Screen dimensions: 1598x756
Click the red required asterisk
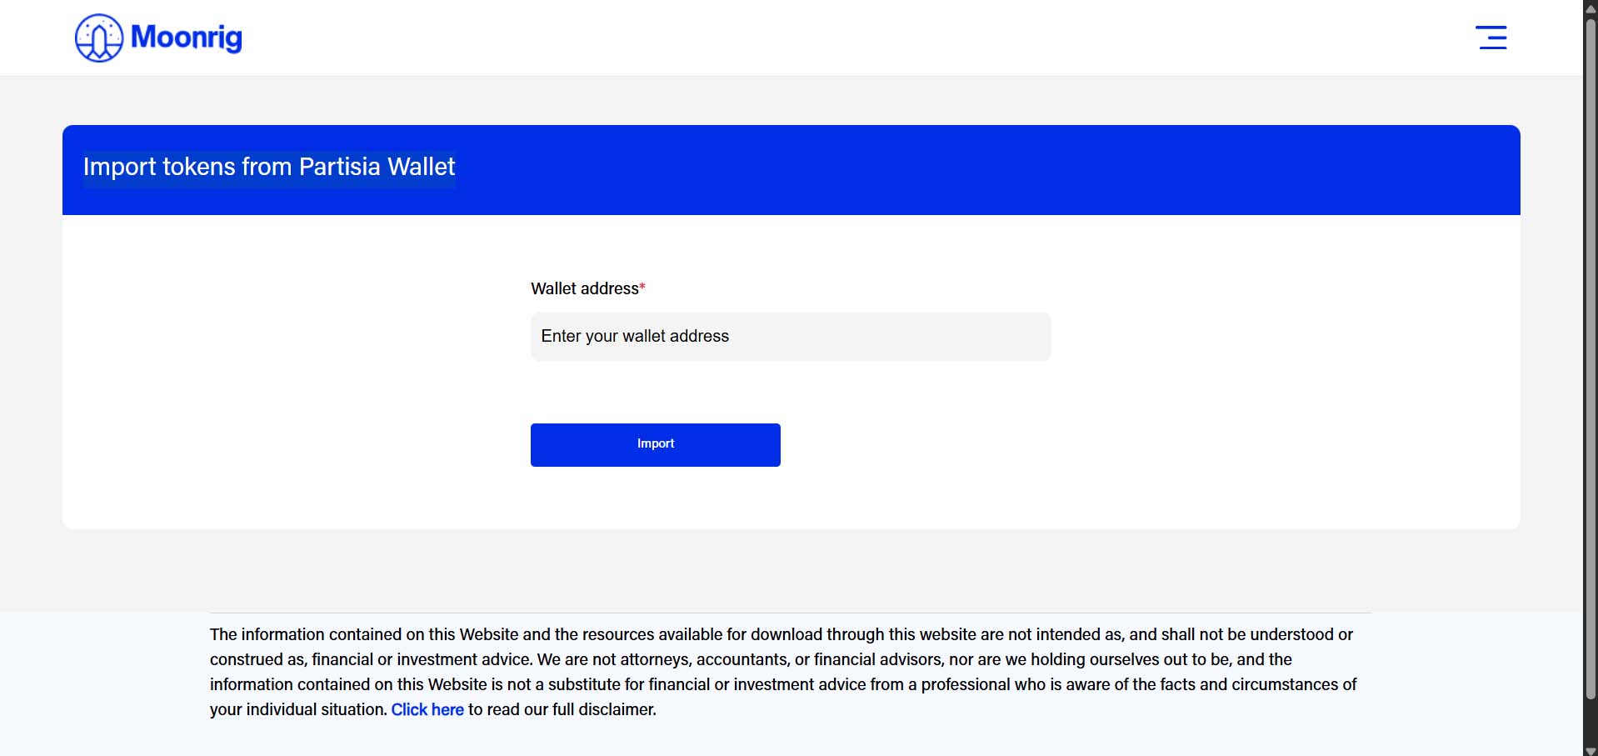click(642, 287)
